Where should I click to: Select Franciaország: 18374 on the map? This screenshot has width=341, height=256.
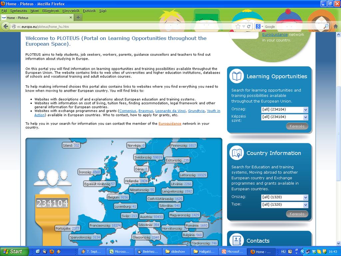[x=105, y=226]
